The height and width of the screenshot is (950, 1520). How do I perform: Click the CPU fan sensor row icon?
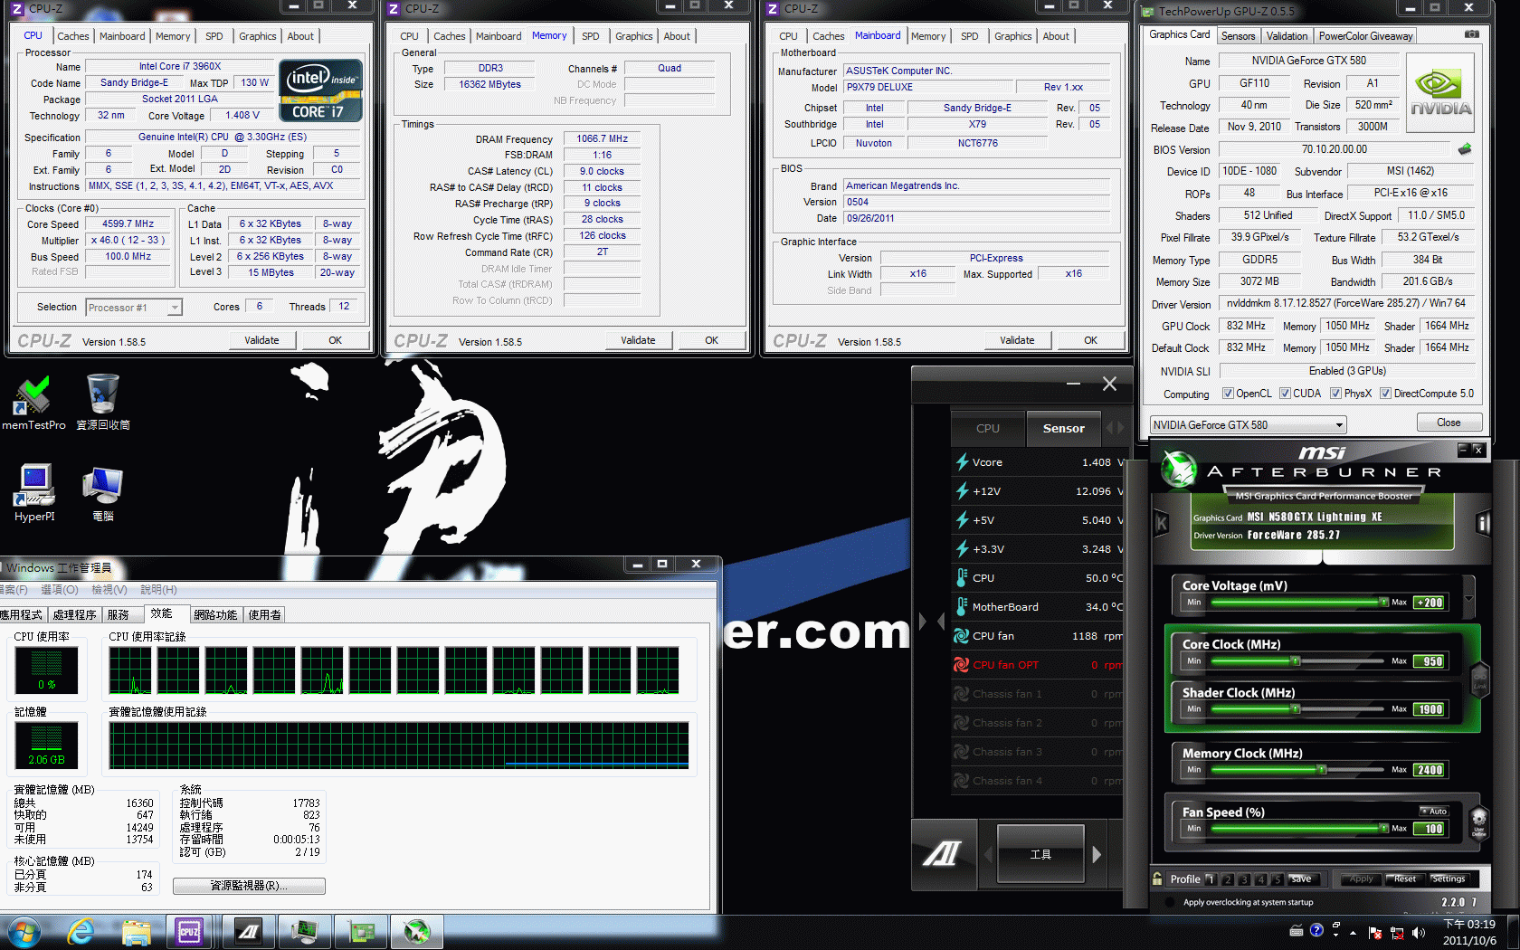pyautogui.click(x=962, y=636)
